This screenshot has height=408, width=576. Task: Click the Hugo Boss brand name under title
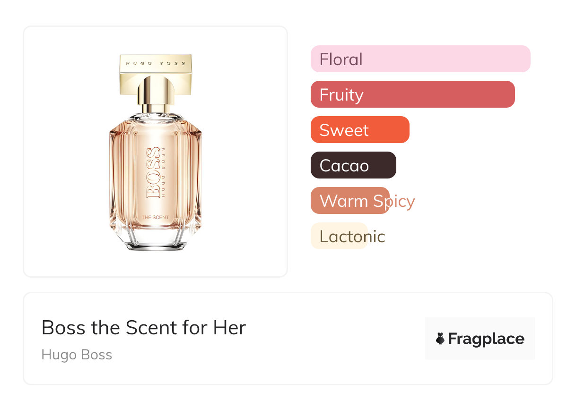click(77, 355)
